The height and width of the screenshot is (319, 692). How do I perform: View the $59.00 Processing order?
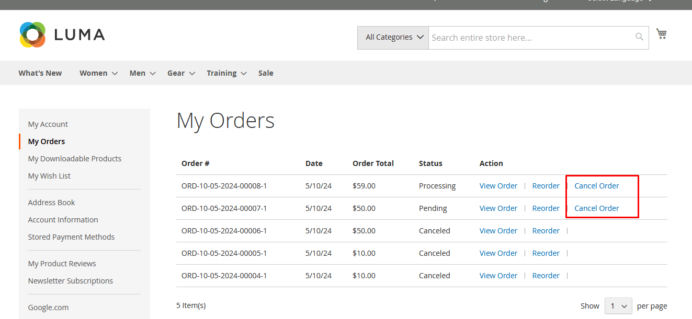click(x=498, y=186)
